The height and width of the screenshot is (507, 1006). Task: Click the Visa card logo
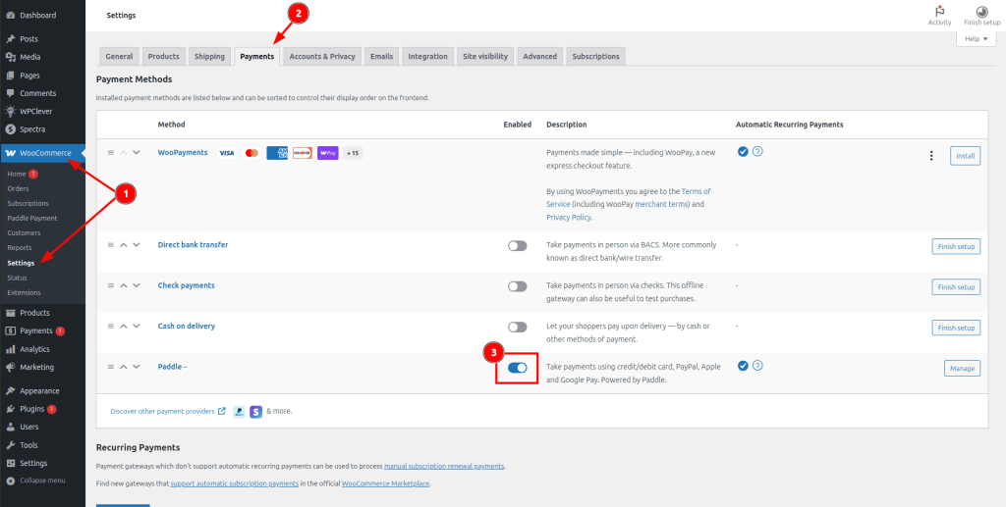pos(227,153)
